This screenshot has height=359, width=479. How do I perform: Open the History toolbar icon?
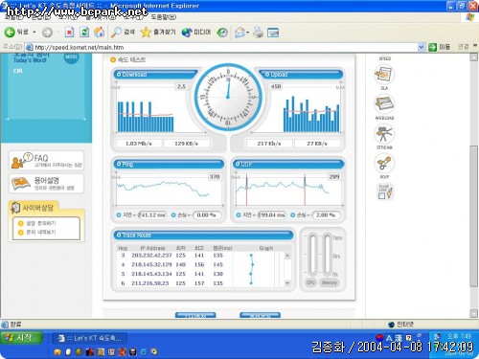pos(222,32)
